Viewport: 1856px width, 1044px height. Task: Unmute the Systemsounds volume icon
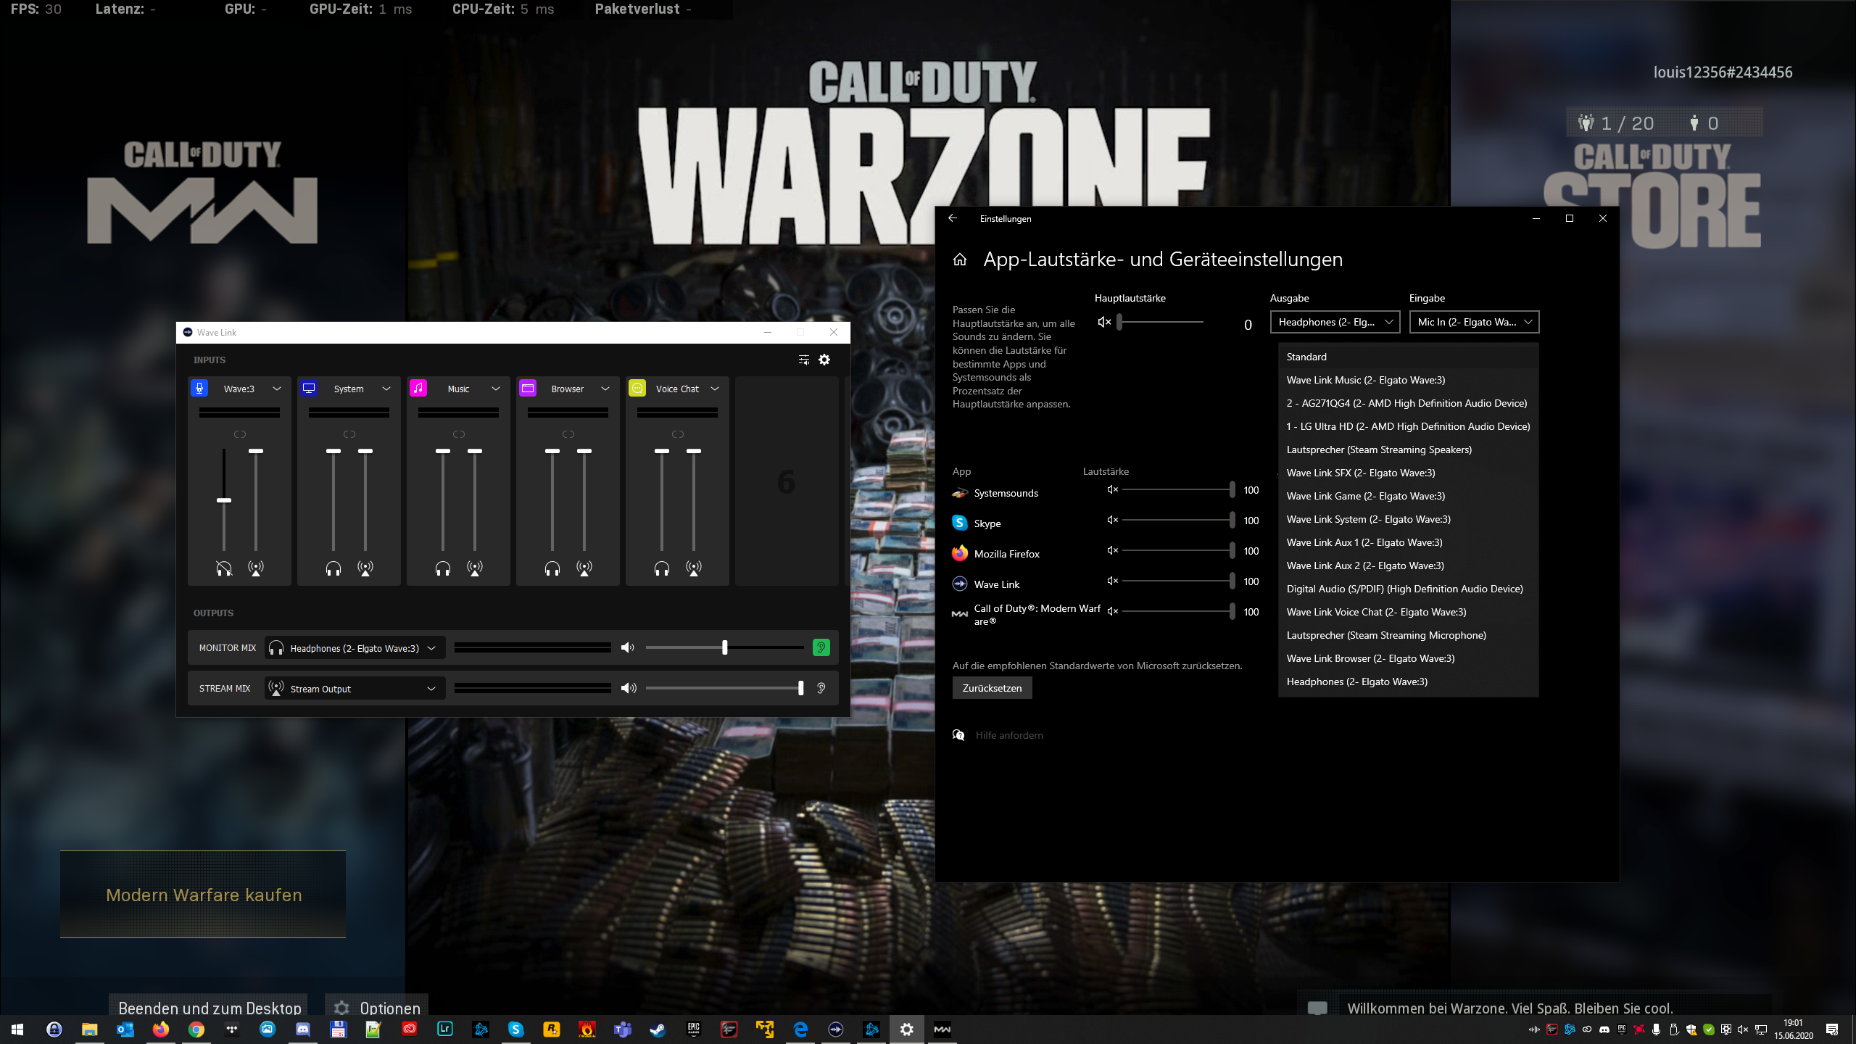tap(1113, 490)
